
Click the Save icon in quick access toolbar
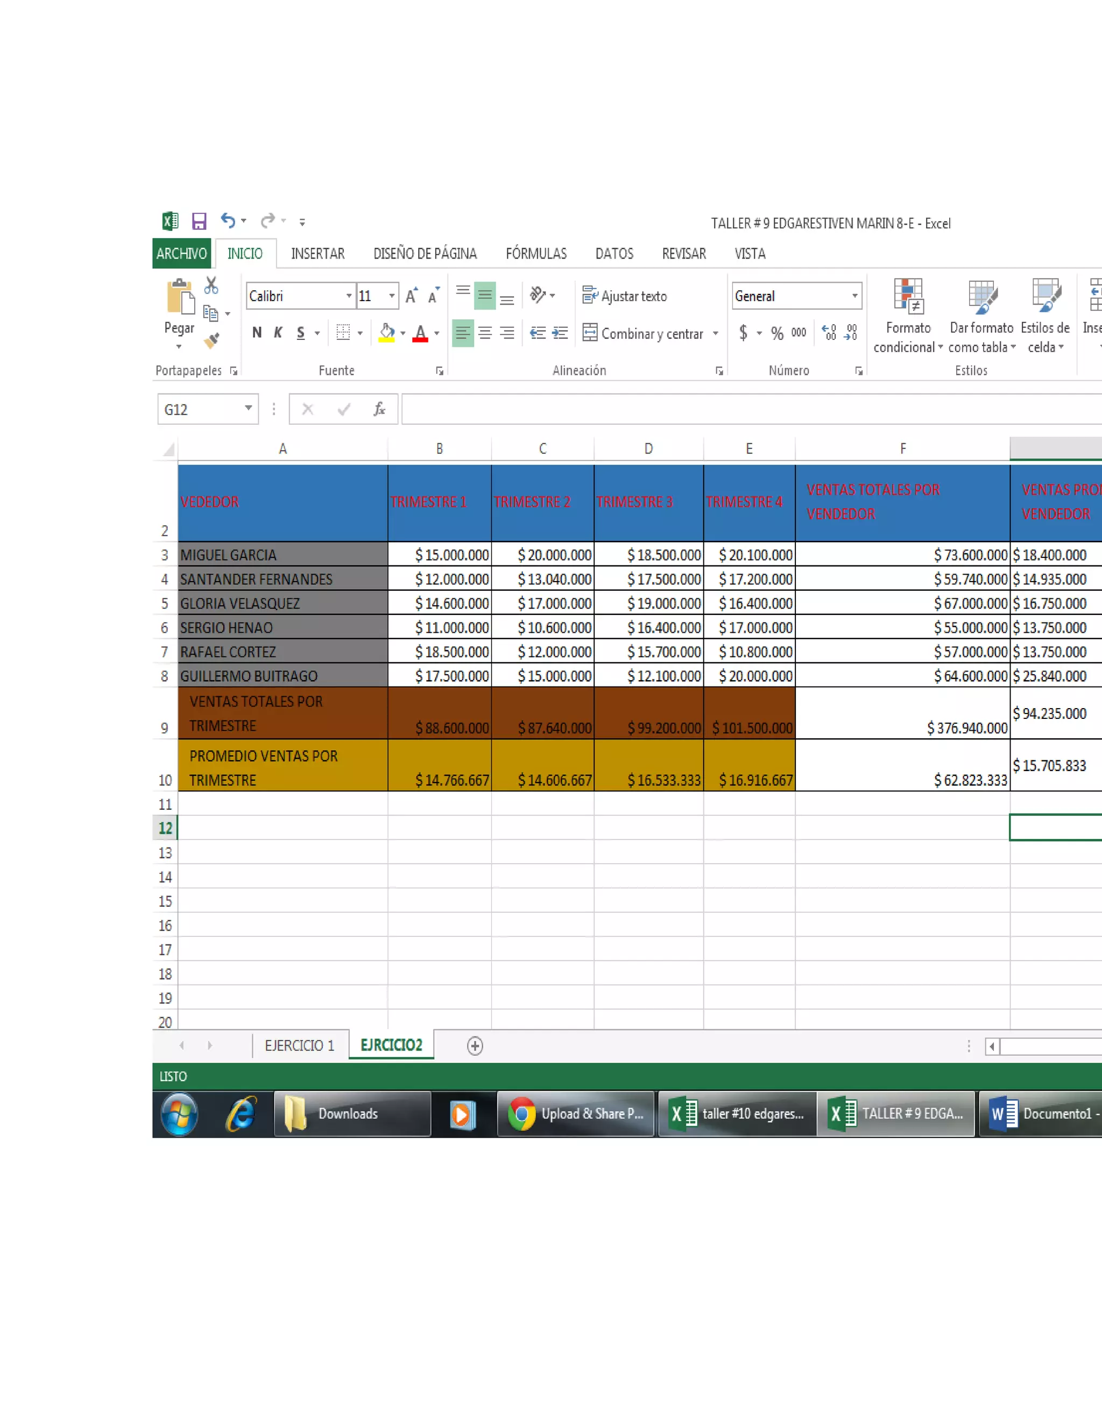pyautogui.click(x=199, y=221)
